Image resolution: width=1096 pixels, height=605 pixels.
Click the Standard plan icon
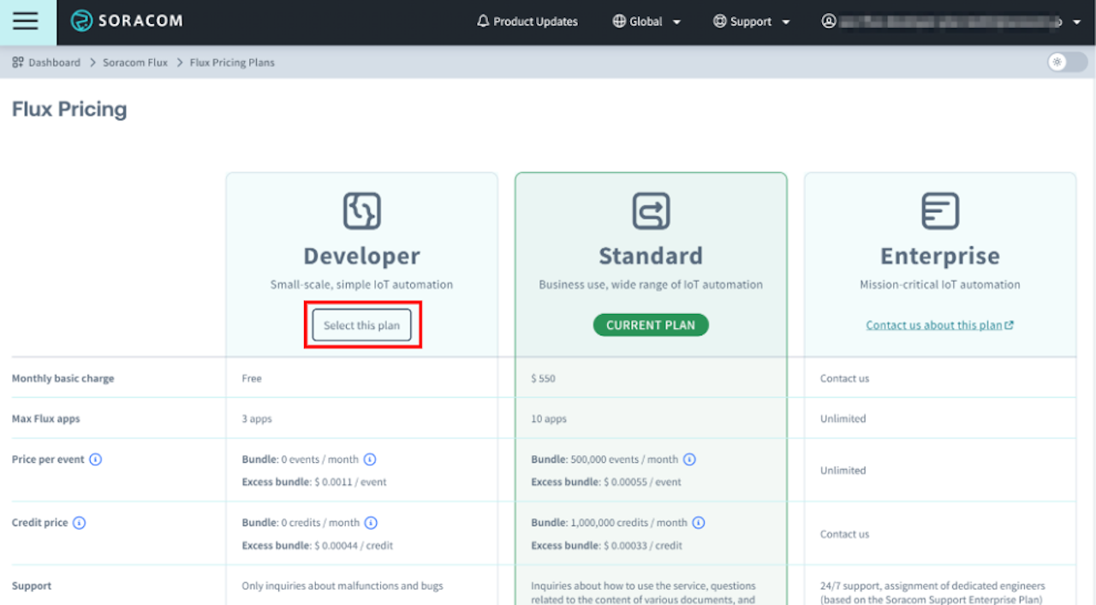click(651, 211)
